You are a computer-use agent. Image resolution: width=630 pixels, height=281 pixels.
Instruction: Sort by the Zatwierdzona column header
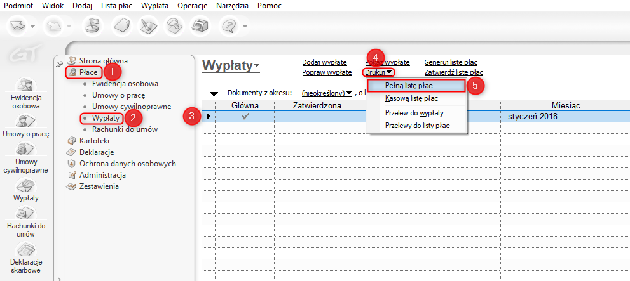[317, 106]
